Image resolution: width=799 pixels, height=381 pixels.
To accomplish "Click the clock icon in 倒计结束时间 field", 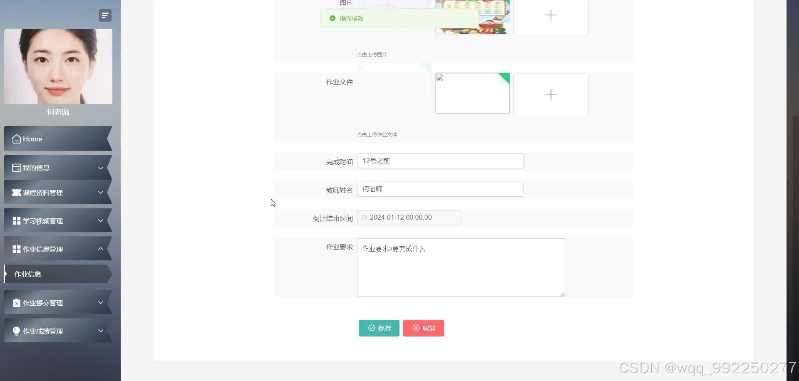I will [365, 218].
